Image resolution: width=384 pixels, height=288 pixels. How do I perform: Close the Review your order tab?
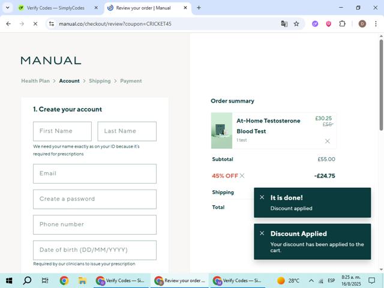point(185,8)
